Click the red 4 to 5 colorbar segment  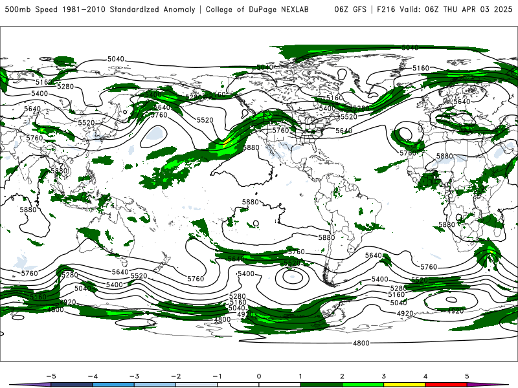coord(446,385)
